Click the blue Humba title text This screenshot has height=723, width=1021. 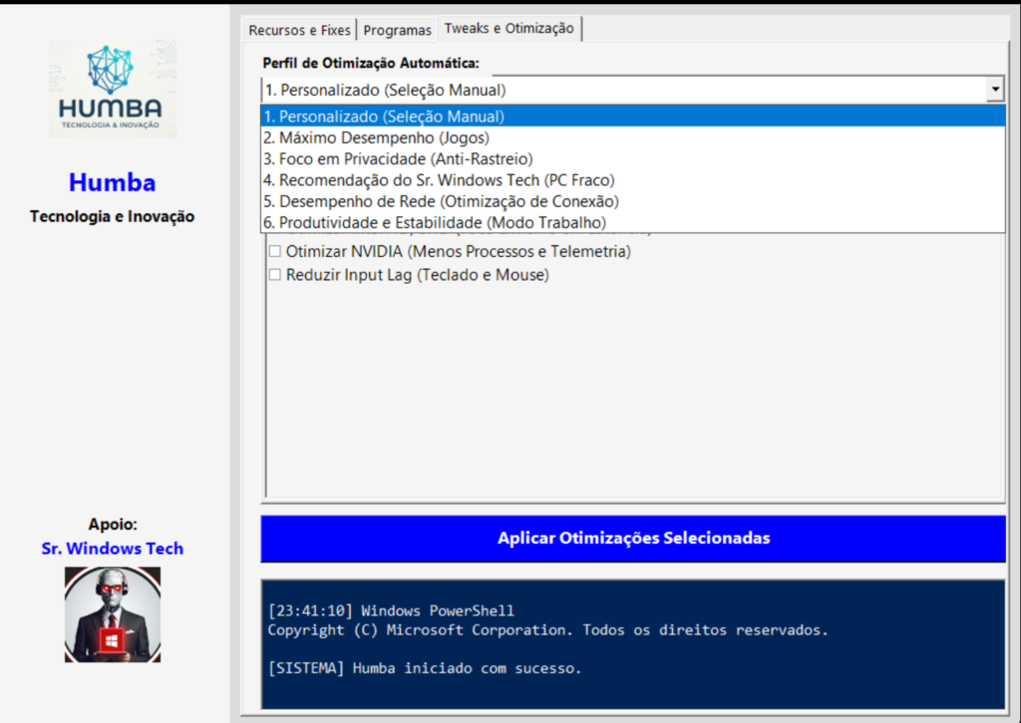tap(113, 183)
